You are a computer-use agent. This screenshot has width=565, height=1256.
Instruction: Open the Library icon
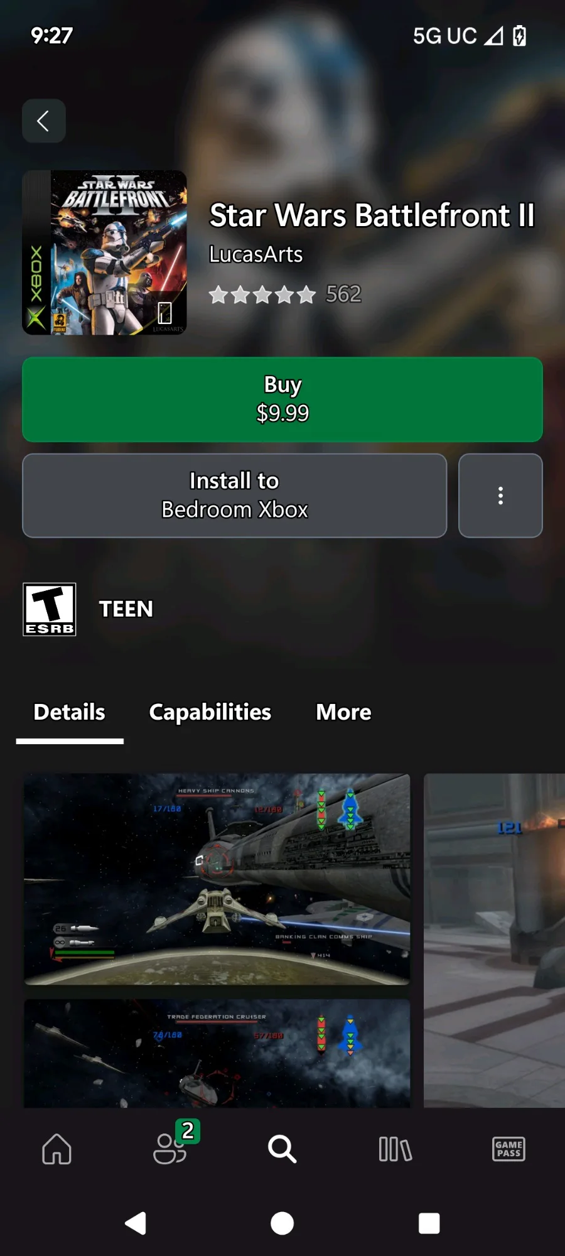pyautogui.click(x=395, y=1149)
